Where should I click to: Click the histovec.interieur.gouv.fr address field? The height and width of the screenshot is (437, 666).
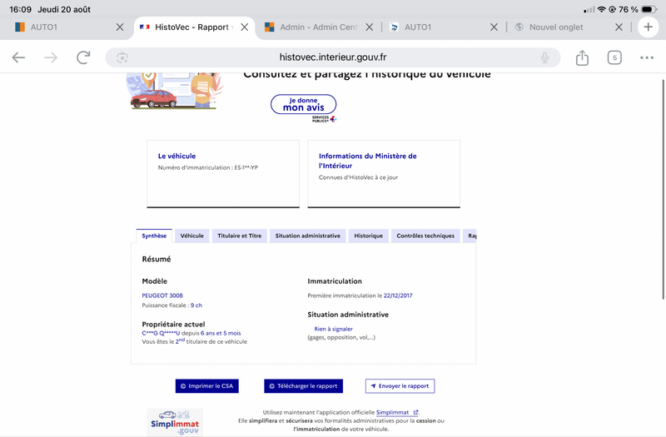tap(332, 57)
